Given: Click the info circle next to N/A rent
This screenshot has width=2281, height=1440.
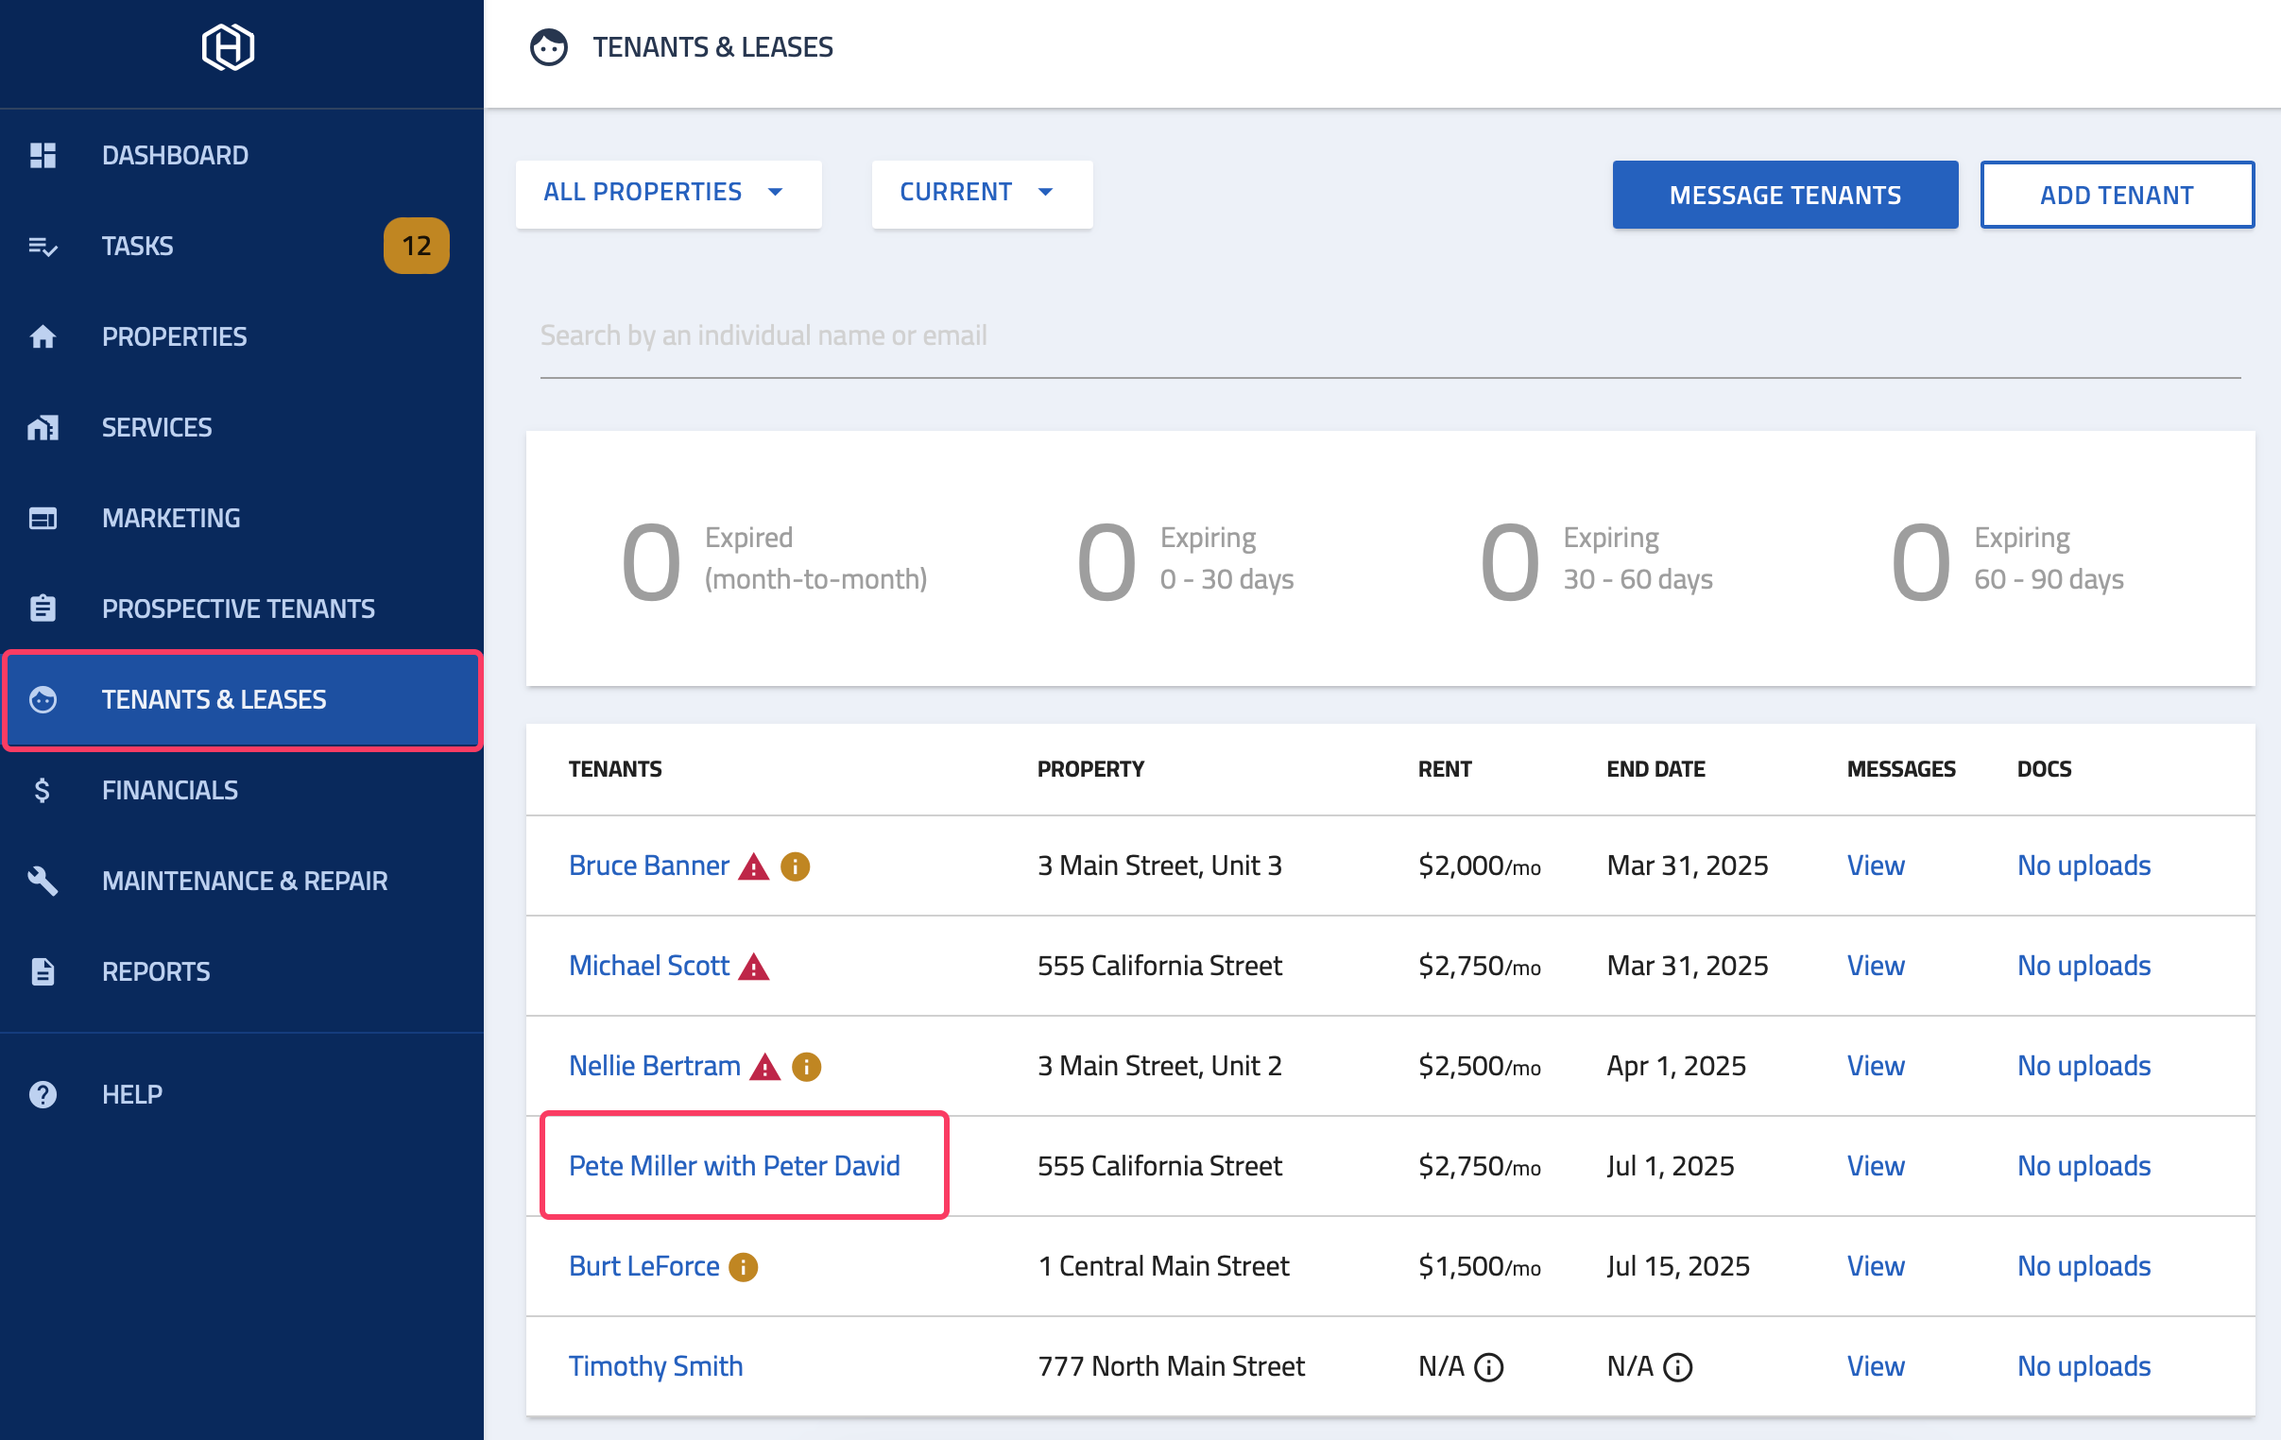Looking at the screenshot, I should tap(1489, 1367).
